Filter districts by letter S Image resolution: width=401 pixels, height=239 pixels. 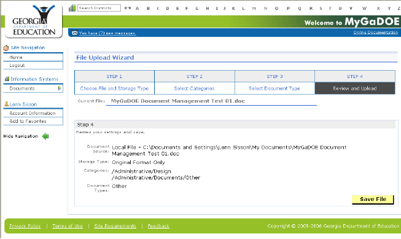[x=321, y=9]
